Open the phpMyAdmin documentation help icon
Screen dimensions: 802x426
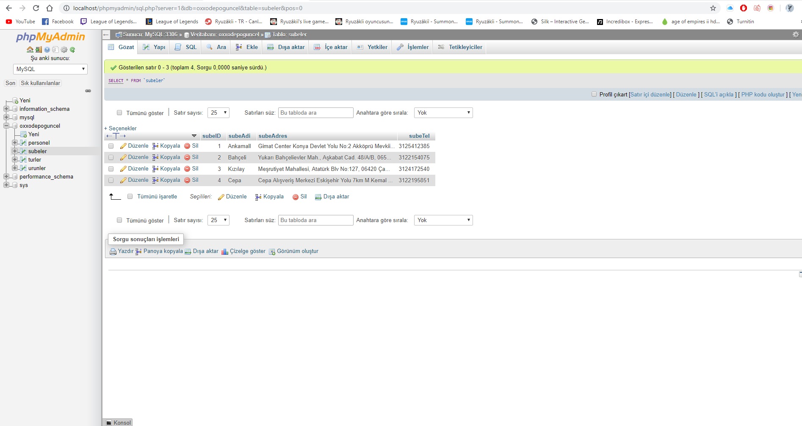pyautogui.click(x=47, y=49)
